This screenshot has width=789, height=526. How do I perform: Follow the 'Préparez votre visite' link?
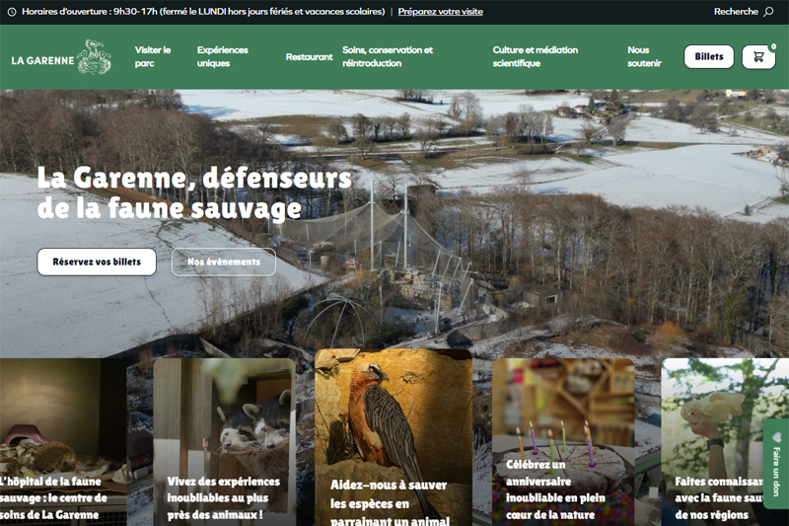coord(440,12)
